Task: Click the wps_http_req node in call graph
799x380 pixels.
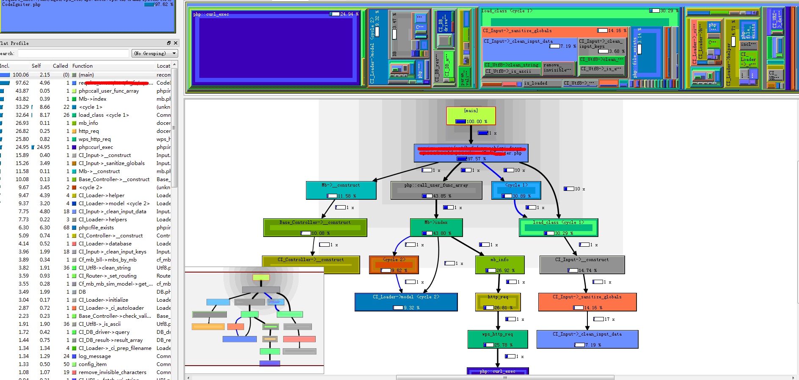Action: [498, 339]
